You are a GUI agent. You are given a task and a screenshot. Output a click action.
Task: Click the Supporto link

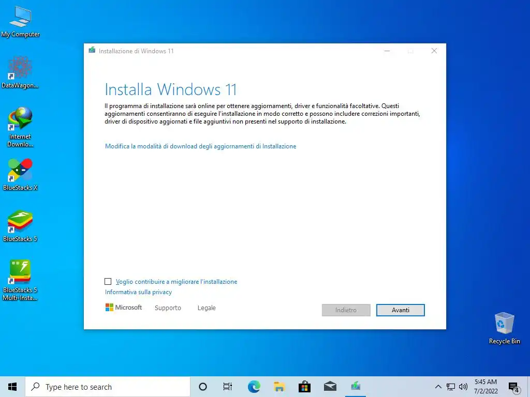(168, 308)
